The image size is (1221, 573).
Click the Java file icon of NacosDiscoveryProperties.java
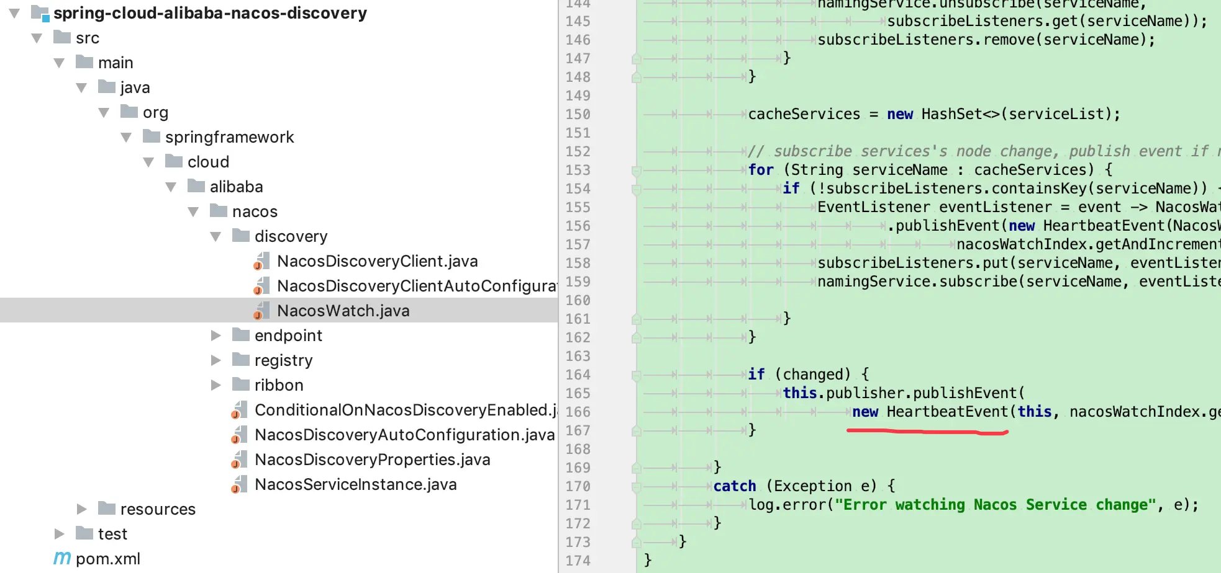click(239, 460)
